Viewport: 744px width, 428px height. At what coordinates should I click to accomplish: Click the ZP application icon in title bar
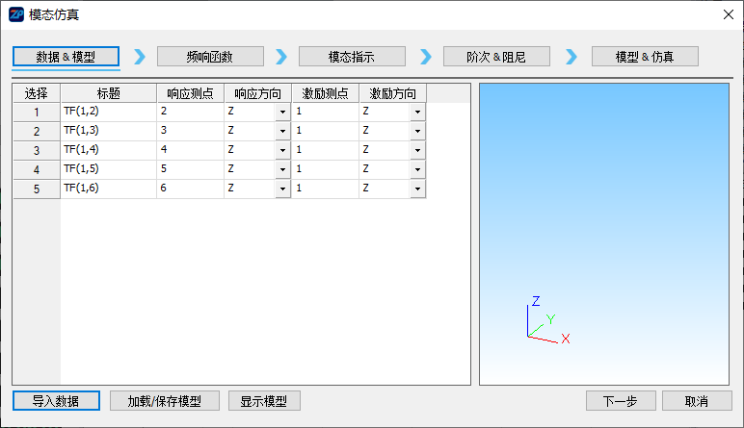pos(16,14)
